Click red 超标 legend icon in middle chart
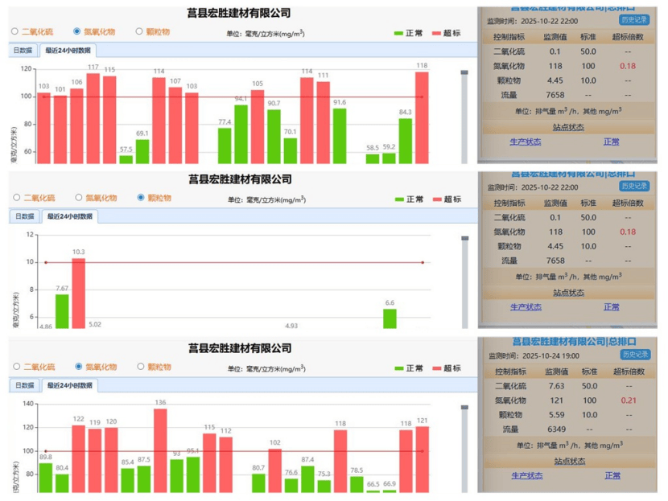 [438, 199]
